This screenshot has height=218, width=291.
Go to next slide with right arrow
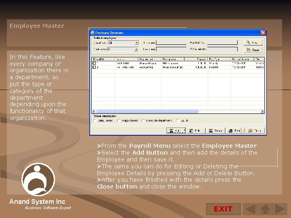tap(280, 209)
